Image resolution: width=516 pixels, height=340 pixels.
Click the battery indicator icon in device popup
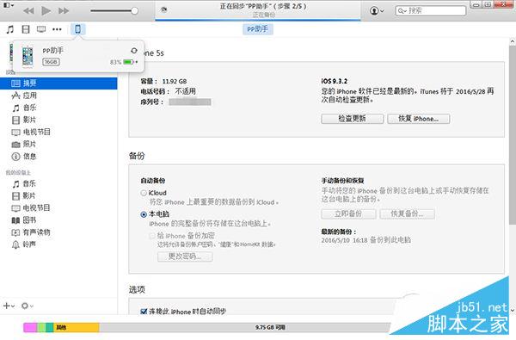pos(129,62)
